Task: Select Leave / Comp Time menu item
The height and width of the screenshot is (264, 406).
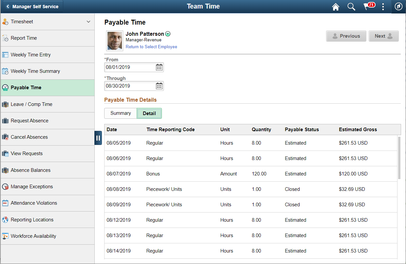Action: [48, 104]
